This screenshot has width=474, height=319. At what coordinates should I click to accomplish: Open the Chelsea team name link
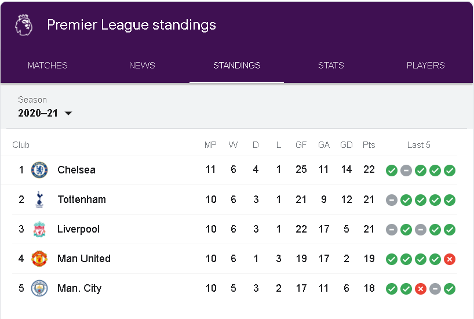[x=76, y=170]
